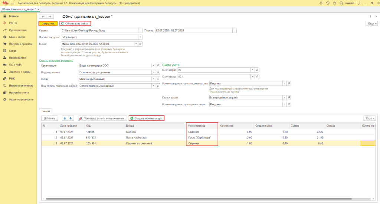The width and height of the screenshot is (380, 204).
Task: Open Статья затрат record via open icon
Action: 289,98
